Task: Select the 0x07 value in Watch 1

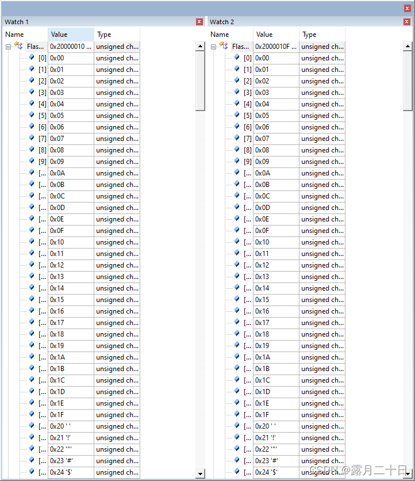Action: 71,139
